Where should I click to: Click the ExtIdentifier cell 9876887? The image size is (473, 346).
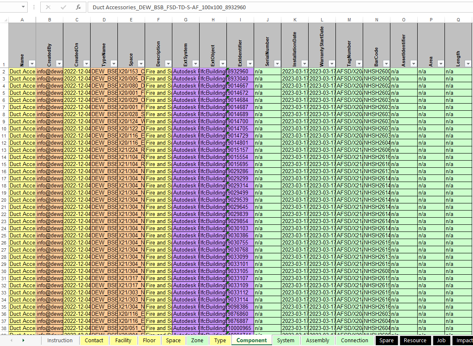(240, 321)
